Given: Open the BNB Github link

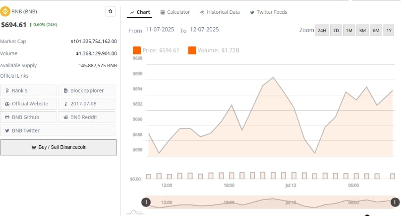Looking at the screenshot, I should 28,117.
